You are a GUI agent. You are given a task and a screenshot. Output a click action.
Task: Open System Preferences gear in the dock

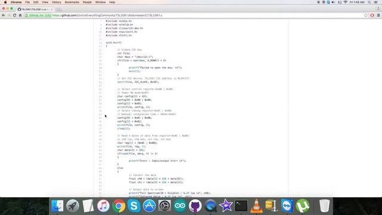coord(165,205)
